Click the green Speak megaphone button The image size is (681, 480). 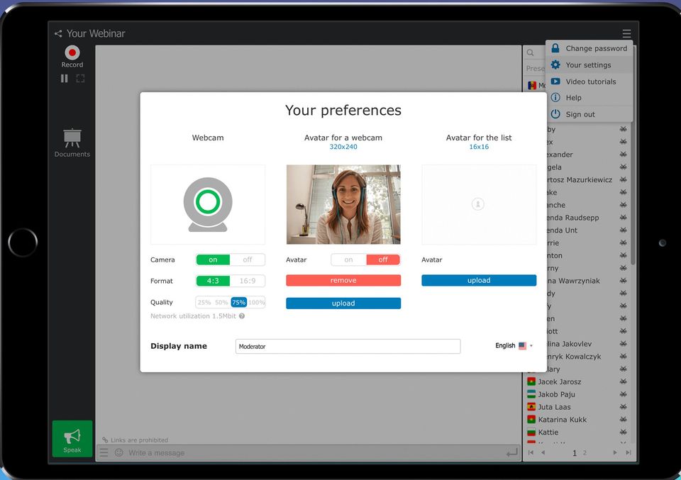pyautogui.click(x=72, y=438)
